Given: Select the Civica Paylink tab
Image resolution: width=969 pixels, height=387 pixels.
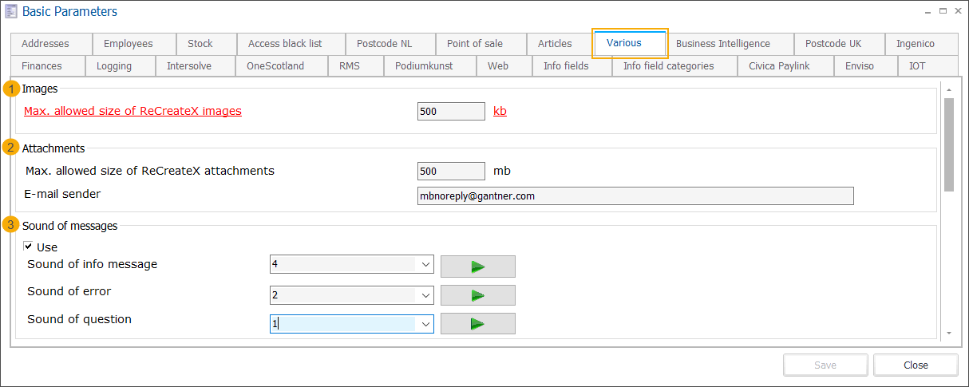Looking at the screenshot, I should 778,66.
